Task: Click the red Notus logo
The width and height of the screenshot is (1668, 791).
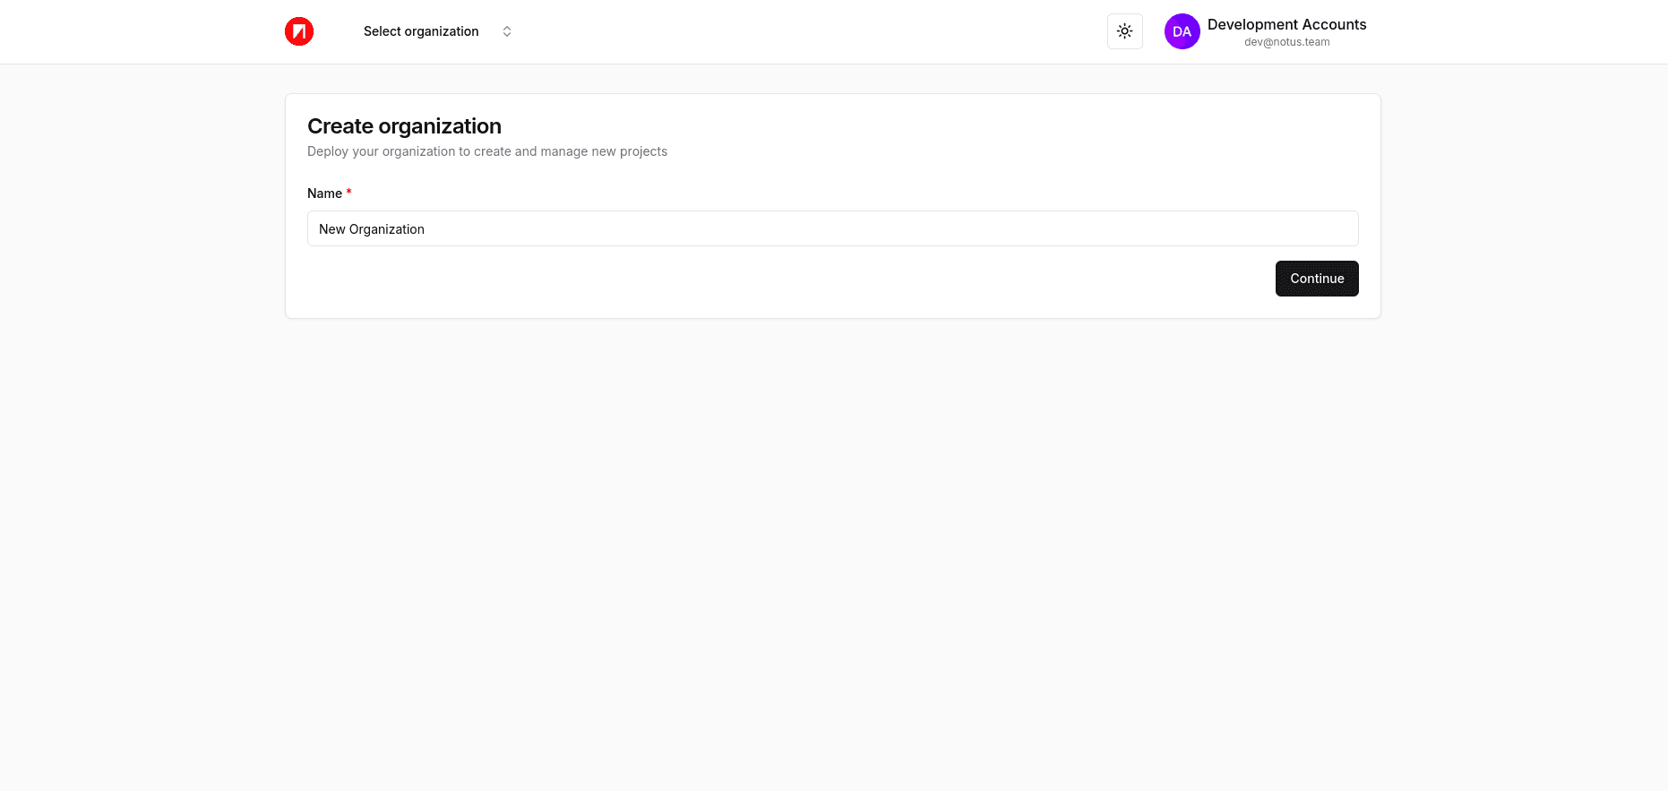Action: 299,31
